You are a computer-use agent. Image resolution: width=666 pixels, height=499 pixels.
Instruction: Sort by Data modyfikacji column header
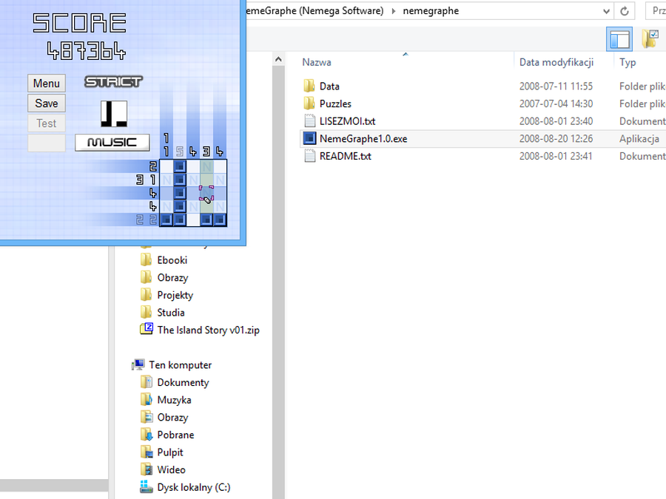tap(556, 63)
